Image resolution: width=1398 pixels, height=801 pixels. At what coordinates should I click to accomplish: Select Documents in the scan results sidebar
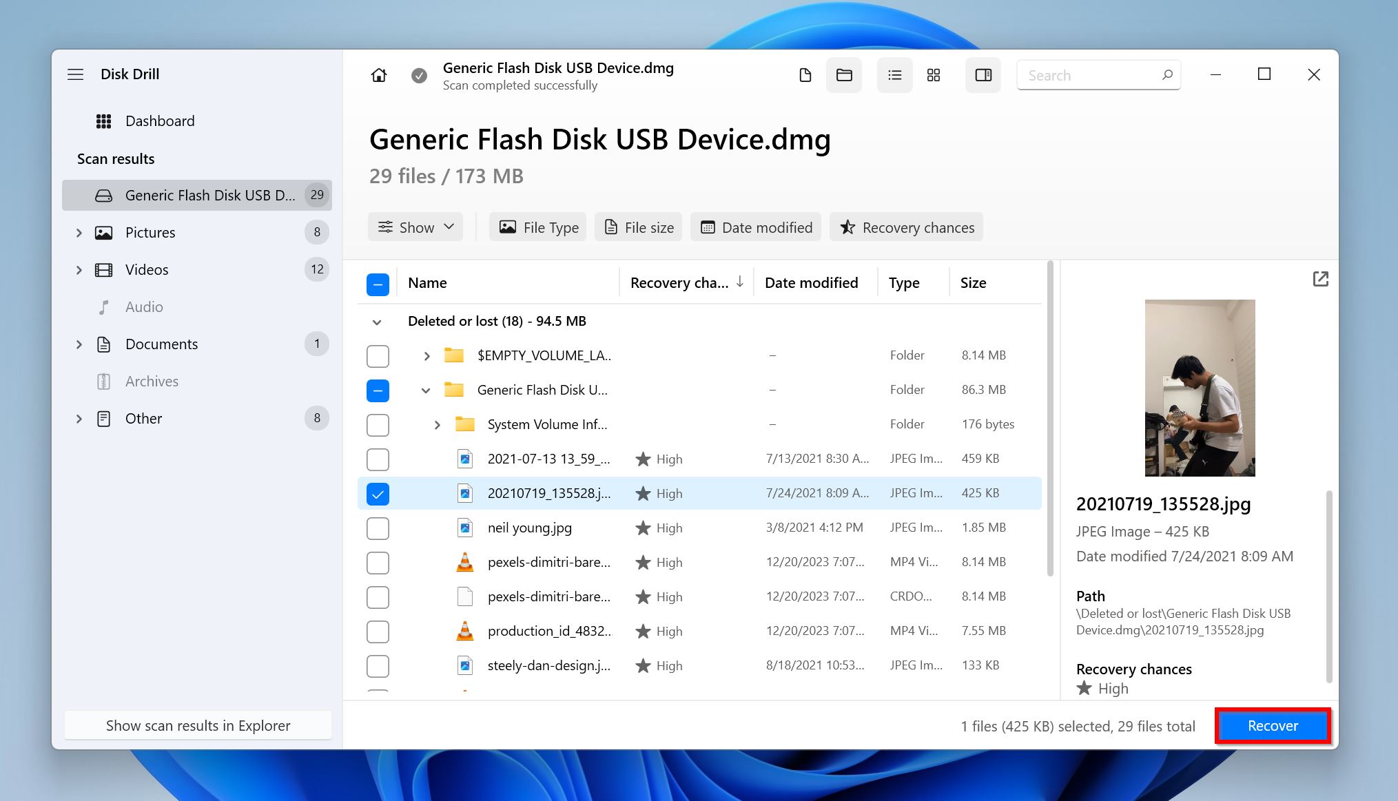[x=163, y=344]
